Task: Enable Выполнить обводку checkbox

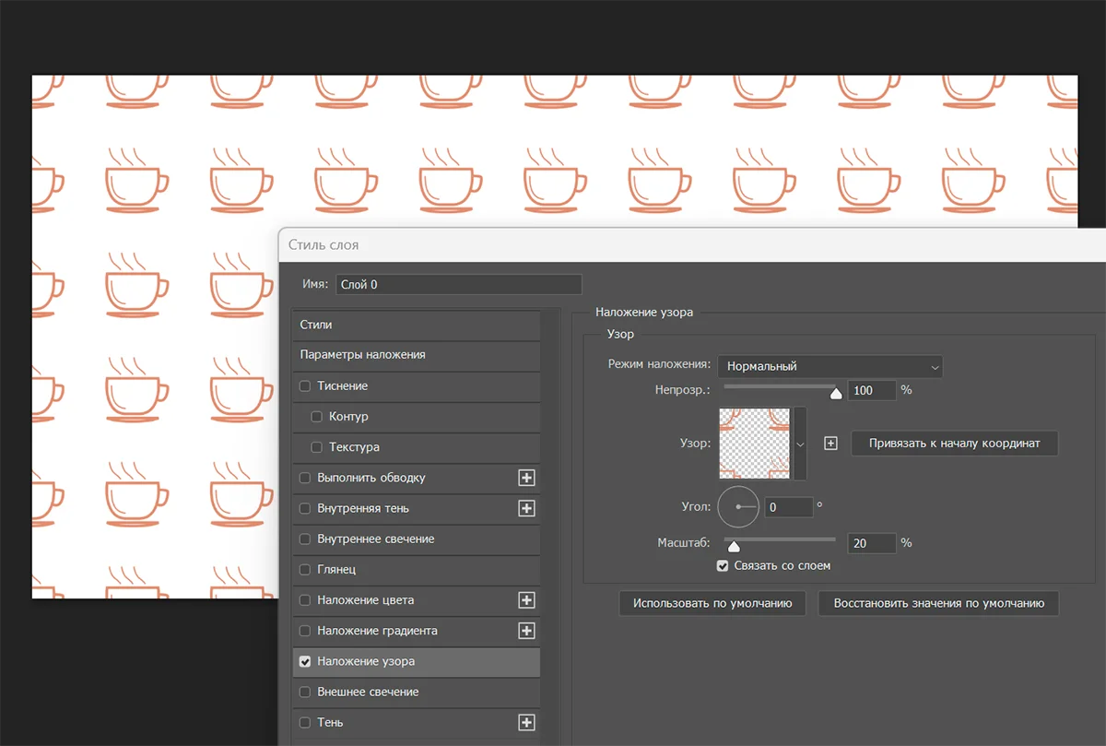Action: point(305,478)
